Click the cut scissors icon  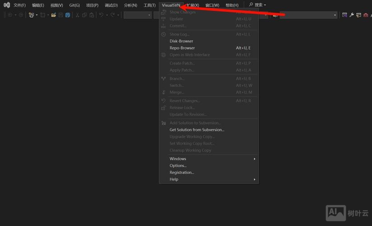[x=77, y=15]
